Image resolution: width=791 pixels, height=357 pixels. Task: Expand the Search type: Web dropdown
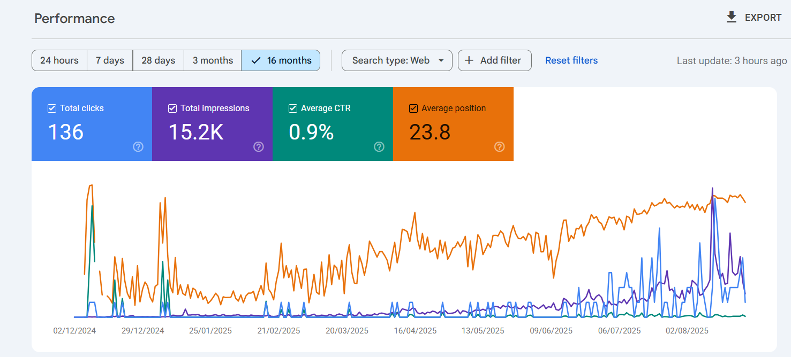[397, 60]
